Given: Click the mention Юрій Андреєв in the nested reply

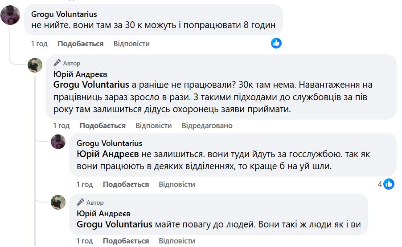Looking at the screenshot, I should point(108,154).
